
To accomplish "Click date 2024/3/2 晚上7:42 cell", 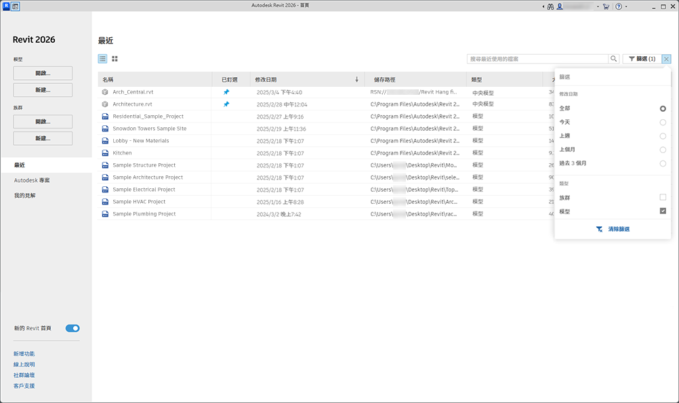I will [279, 214].
